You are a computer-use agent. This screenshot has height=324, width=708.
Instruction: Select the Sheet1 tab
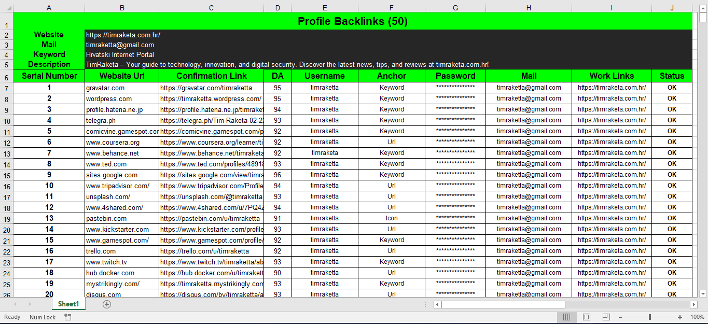[x=68, y=304]
